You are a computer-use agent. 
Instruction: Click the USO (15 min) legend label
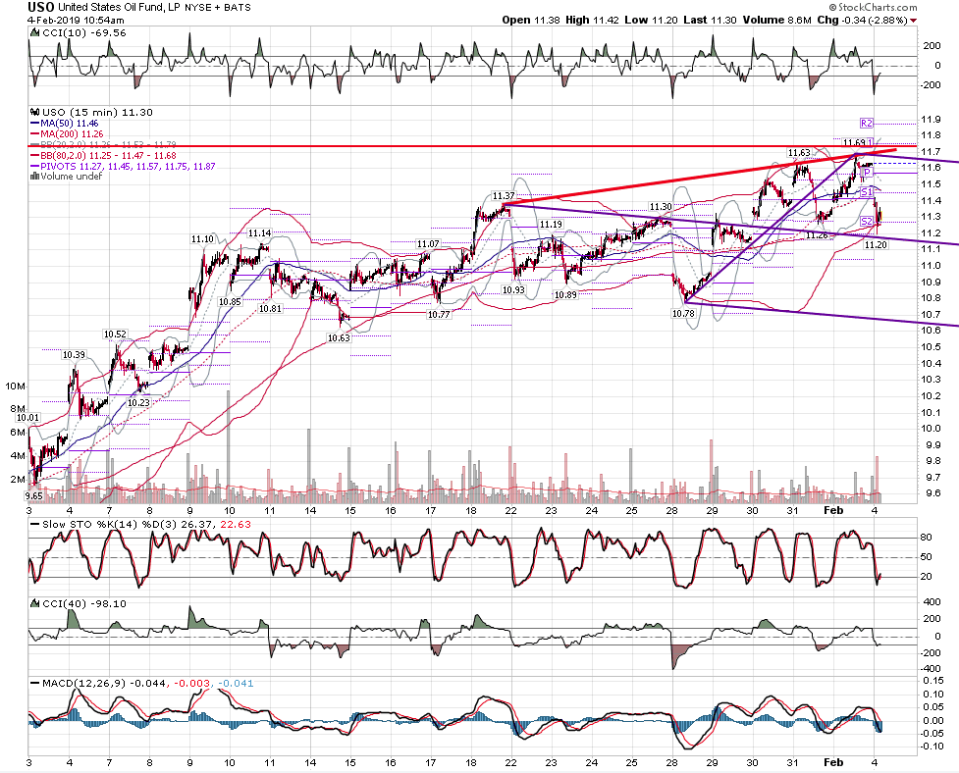pyautogui.click(x=91, y=112)
